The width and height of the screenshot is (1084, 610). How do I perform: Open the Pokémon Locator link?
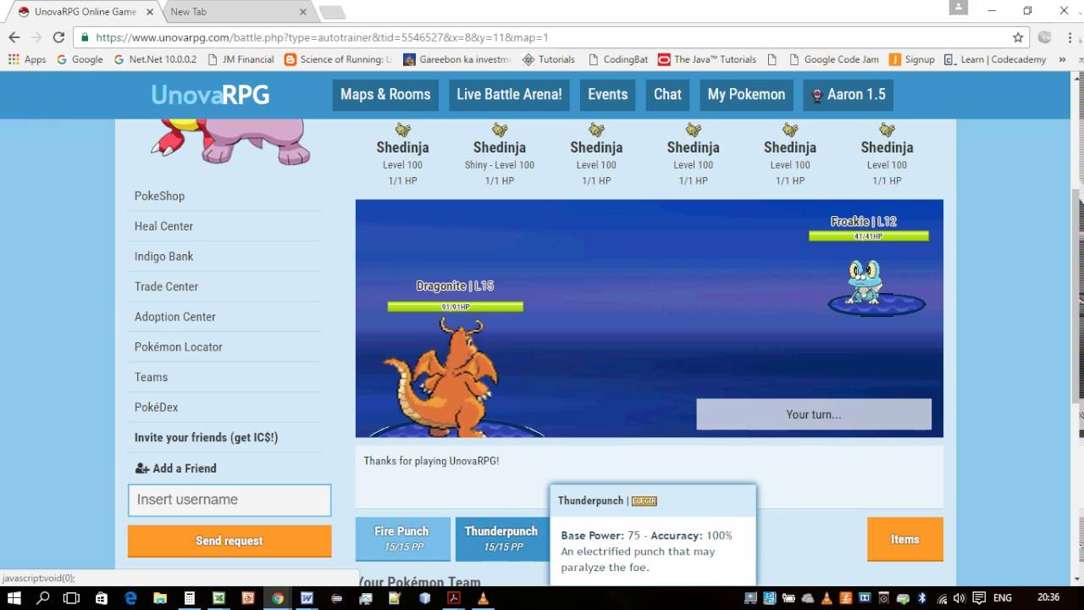(178, 347)
